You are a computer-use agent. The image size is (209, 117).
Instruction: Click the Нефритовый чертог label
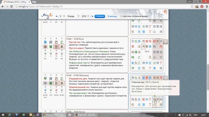80,63
